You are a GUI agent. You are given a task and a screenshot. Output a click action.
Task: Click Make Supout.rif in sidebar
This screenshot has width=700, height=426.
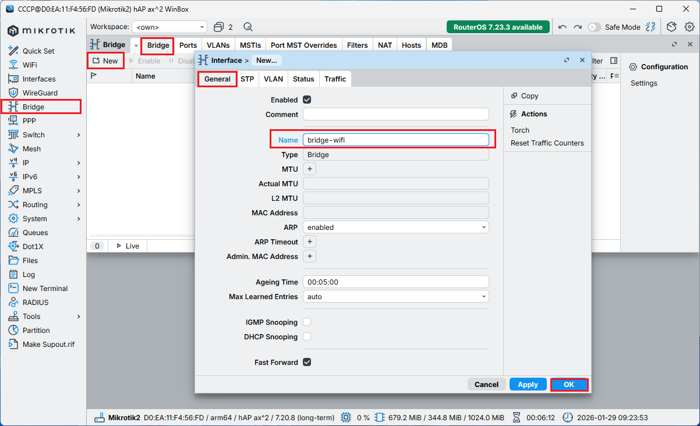click(x=48, y=345)
